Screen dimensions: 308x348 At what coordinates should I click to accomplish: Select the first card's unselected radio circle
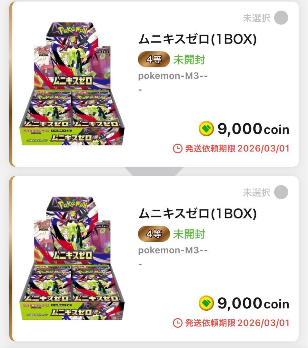click(x=281, y=18)
